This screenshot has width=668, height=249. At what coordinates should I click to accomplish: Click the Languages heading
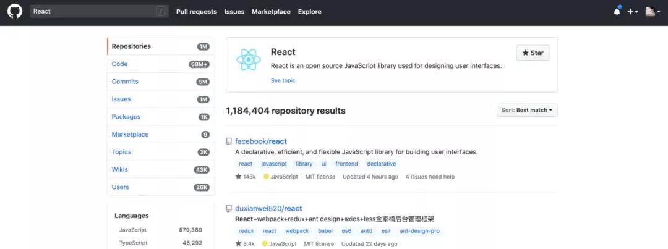click(132, 216)
